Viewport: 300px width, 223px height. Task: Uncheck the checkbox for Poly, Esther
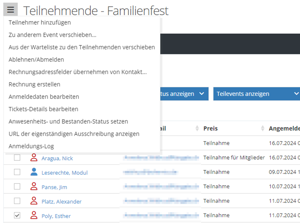(17, 216)
